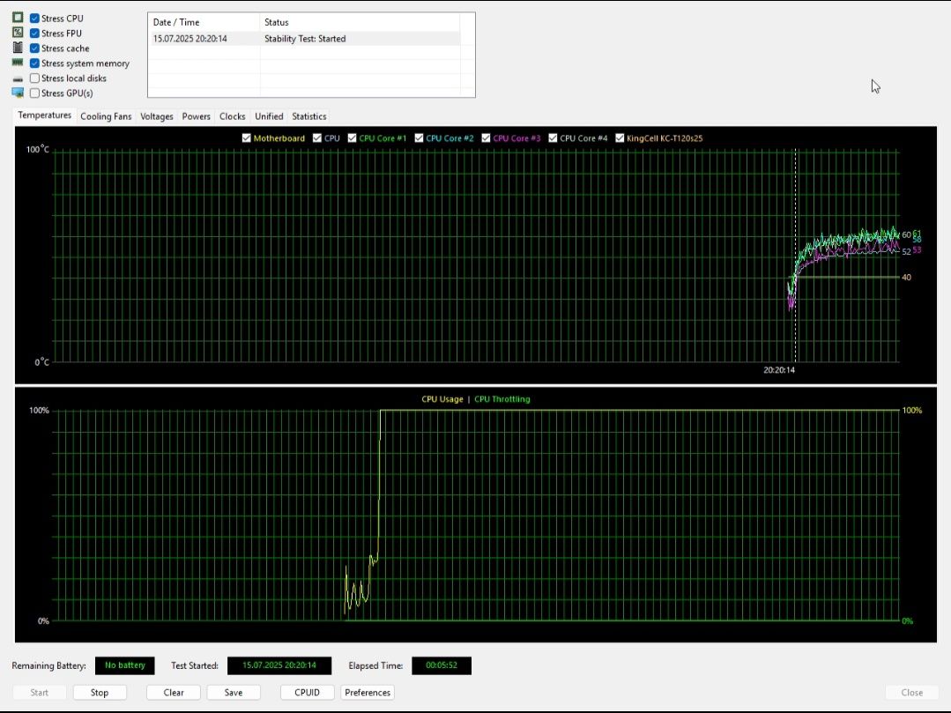The width and height of the screenshot is (951, 713).
Task: Stop the stability test
Action: [100, 693]
